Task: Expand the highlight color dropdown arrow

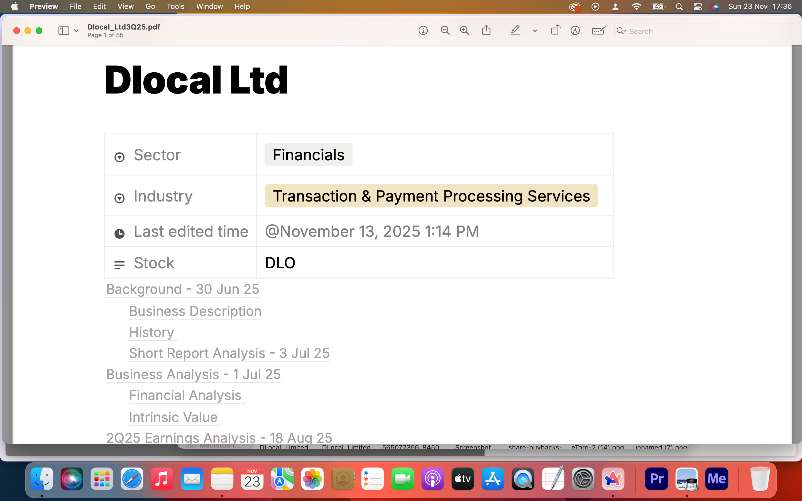Action: point(535,31)
